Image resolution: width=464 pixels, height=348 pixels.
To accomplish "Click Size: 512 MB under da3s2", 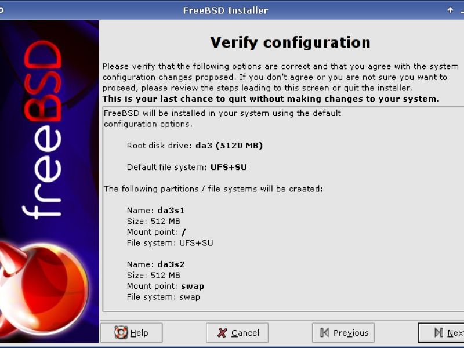I will coord(154,275).
